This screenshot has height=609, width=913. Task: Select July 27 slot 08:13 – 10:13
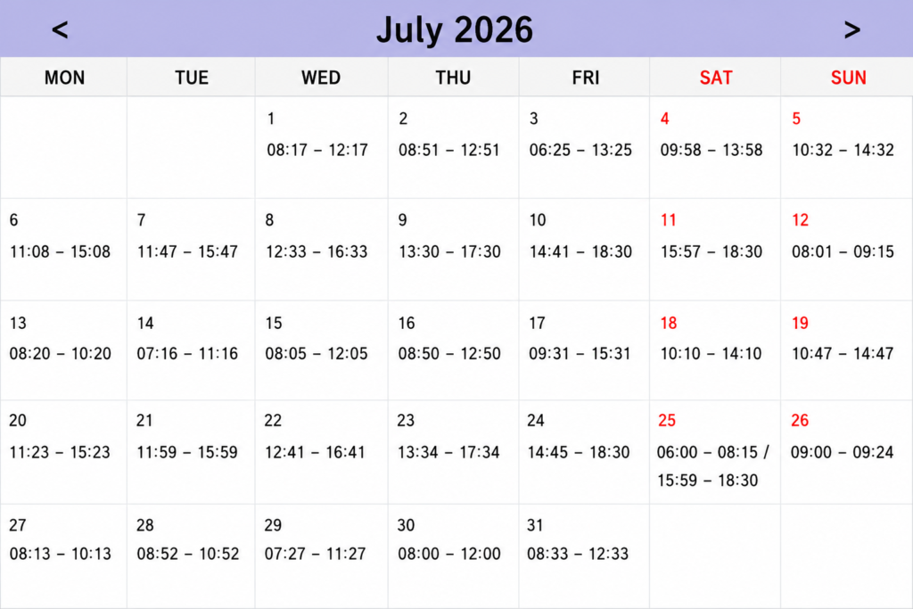60,554
